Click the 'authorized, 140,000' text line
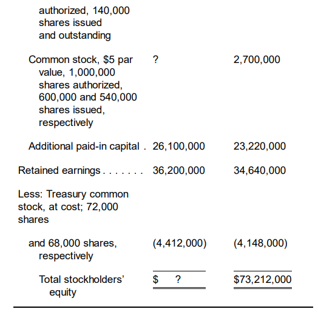Screen dimensions: 318x312 click(x=84, y=11)
